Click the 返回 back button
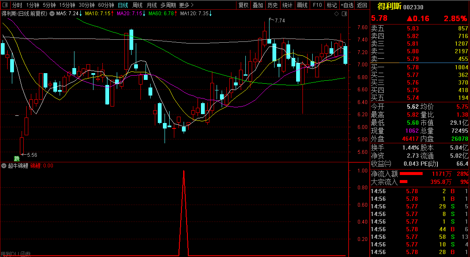This screenshot has height=257, width=470. point(362,5)
